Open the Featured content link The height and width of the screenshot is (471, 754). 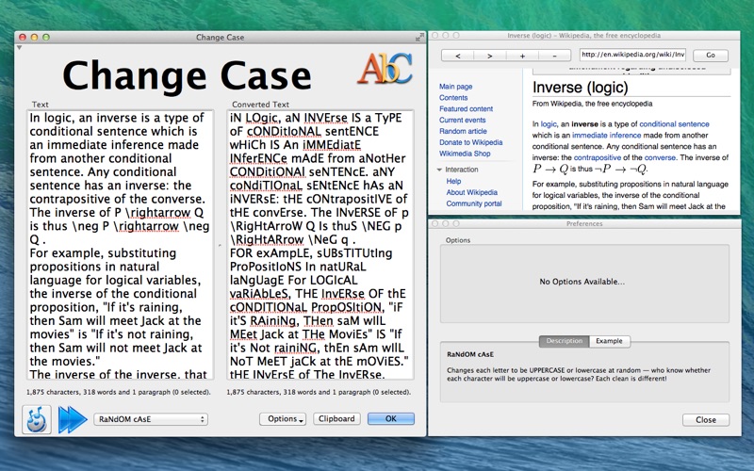pos(466,108)
